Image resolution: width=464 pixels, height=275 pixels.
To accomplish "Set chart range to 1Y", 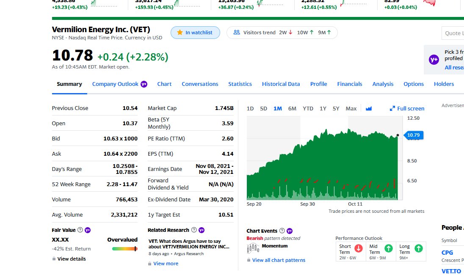I will point(323,109).
